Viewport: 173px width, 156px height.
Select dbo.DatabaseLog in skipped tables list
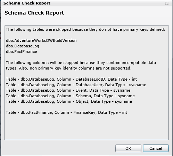(x=23, y=46)
